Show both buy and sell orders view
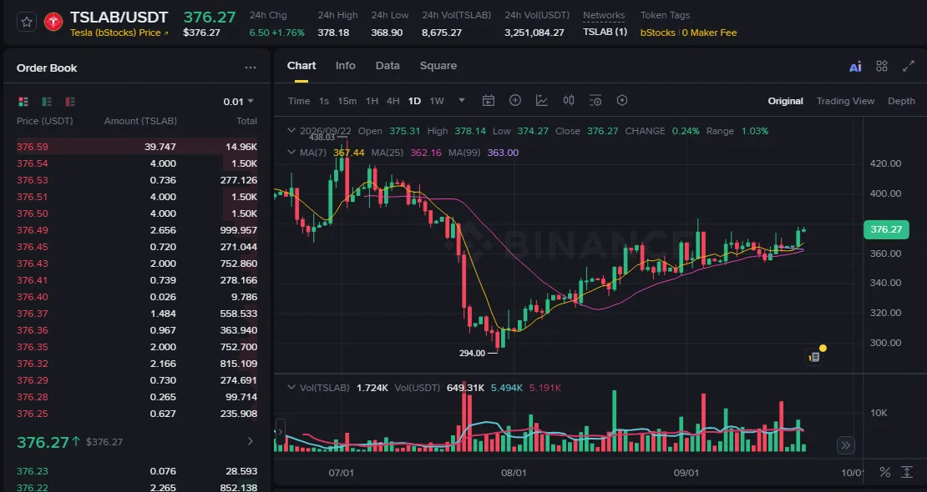This screenshot has height=492, width=927. (x=23, y=102)
